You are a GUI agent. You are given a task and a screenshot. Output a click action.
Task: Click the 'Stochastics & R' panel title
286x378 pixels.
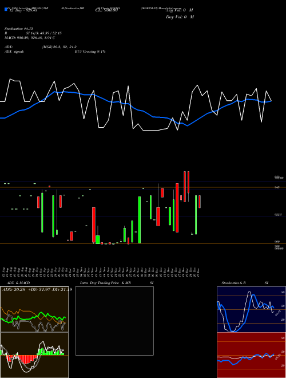(x=233, y=283)
